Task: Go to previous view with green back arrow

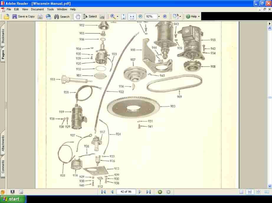Action: (x=160, y=192)
